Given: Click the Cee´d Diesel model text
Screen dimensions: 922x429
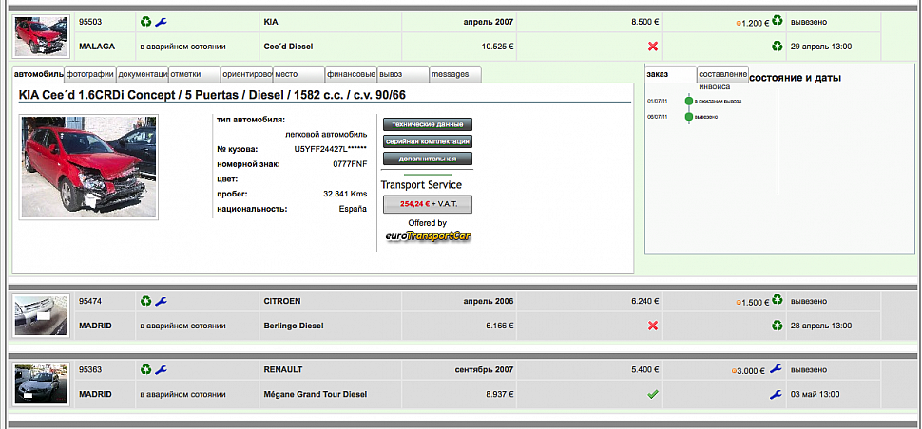Looking at the screenshot, I should point(288,47).
